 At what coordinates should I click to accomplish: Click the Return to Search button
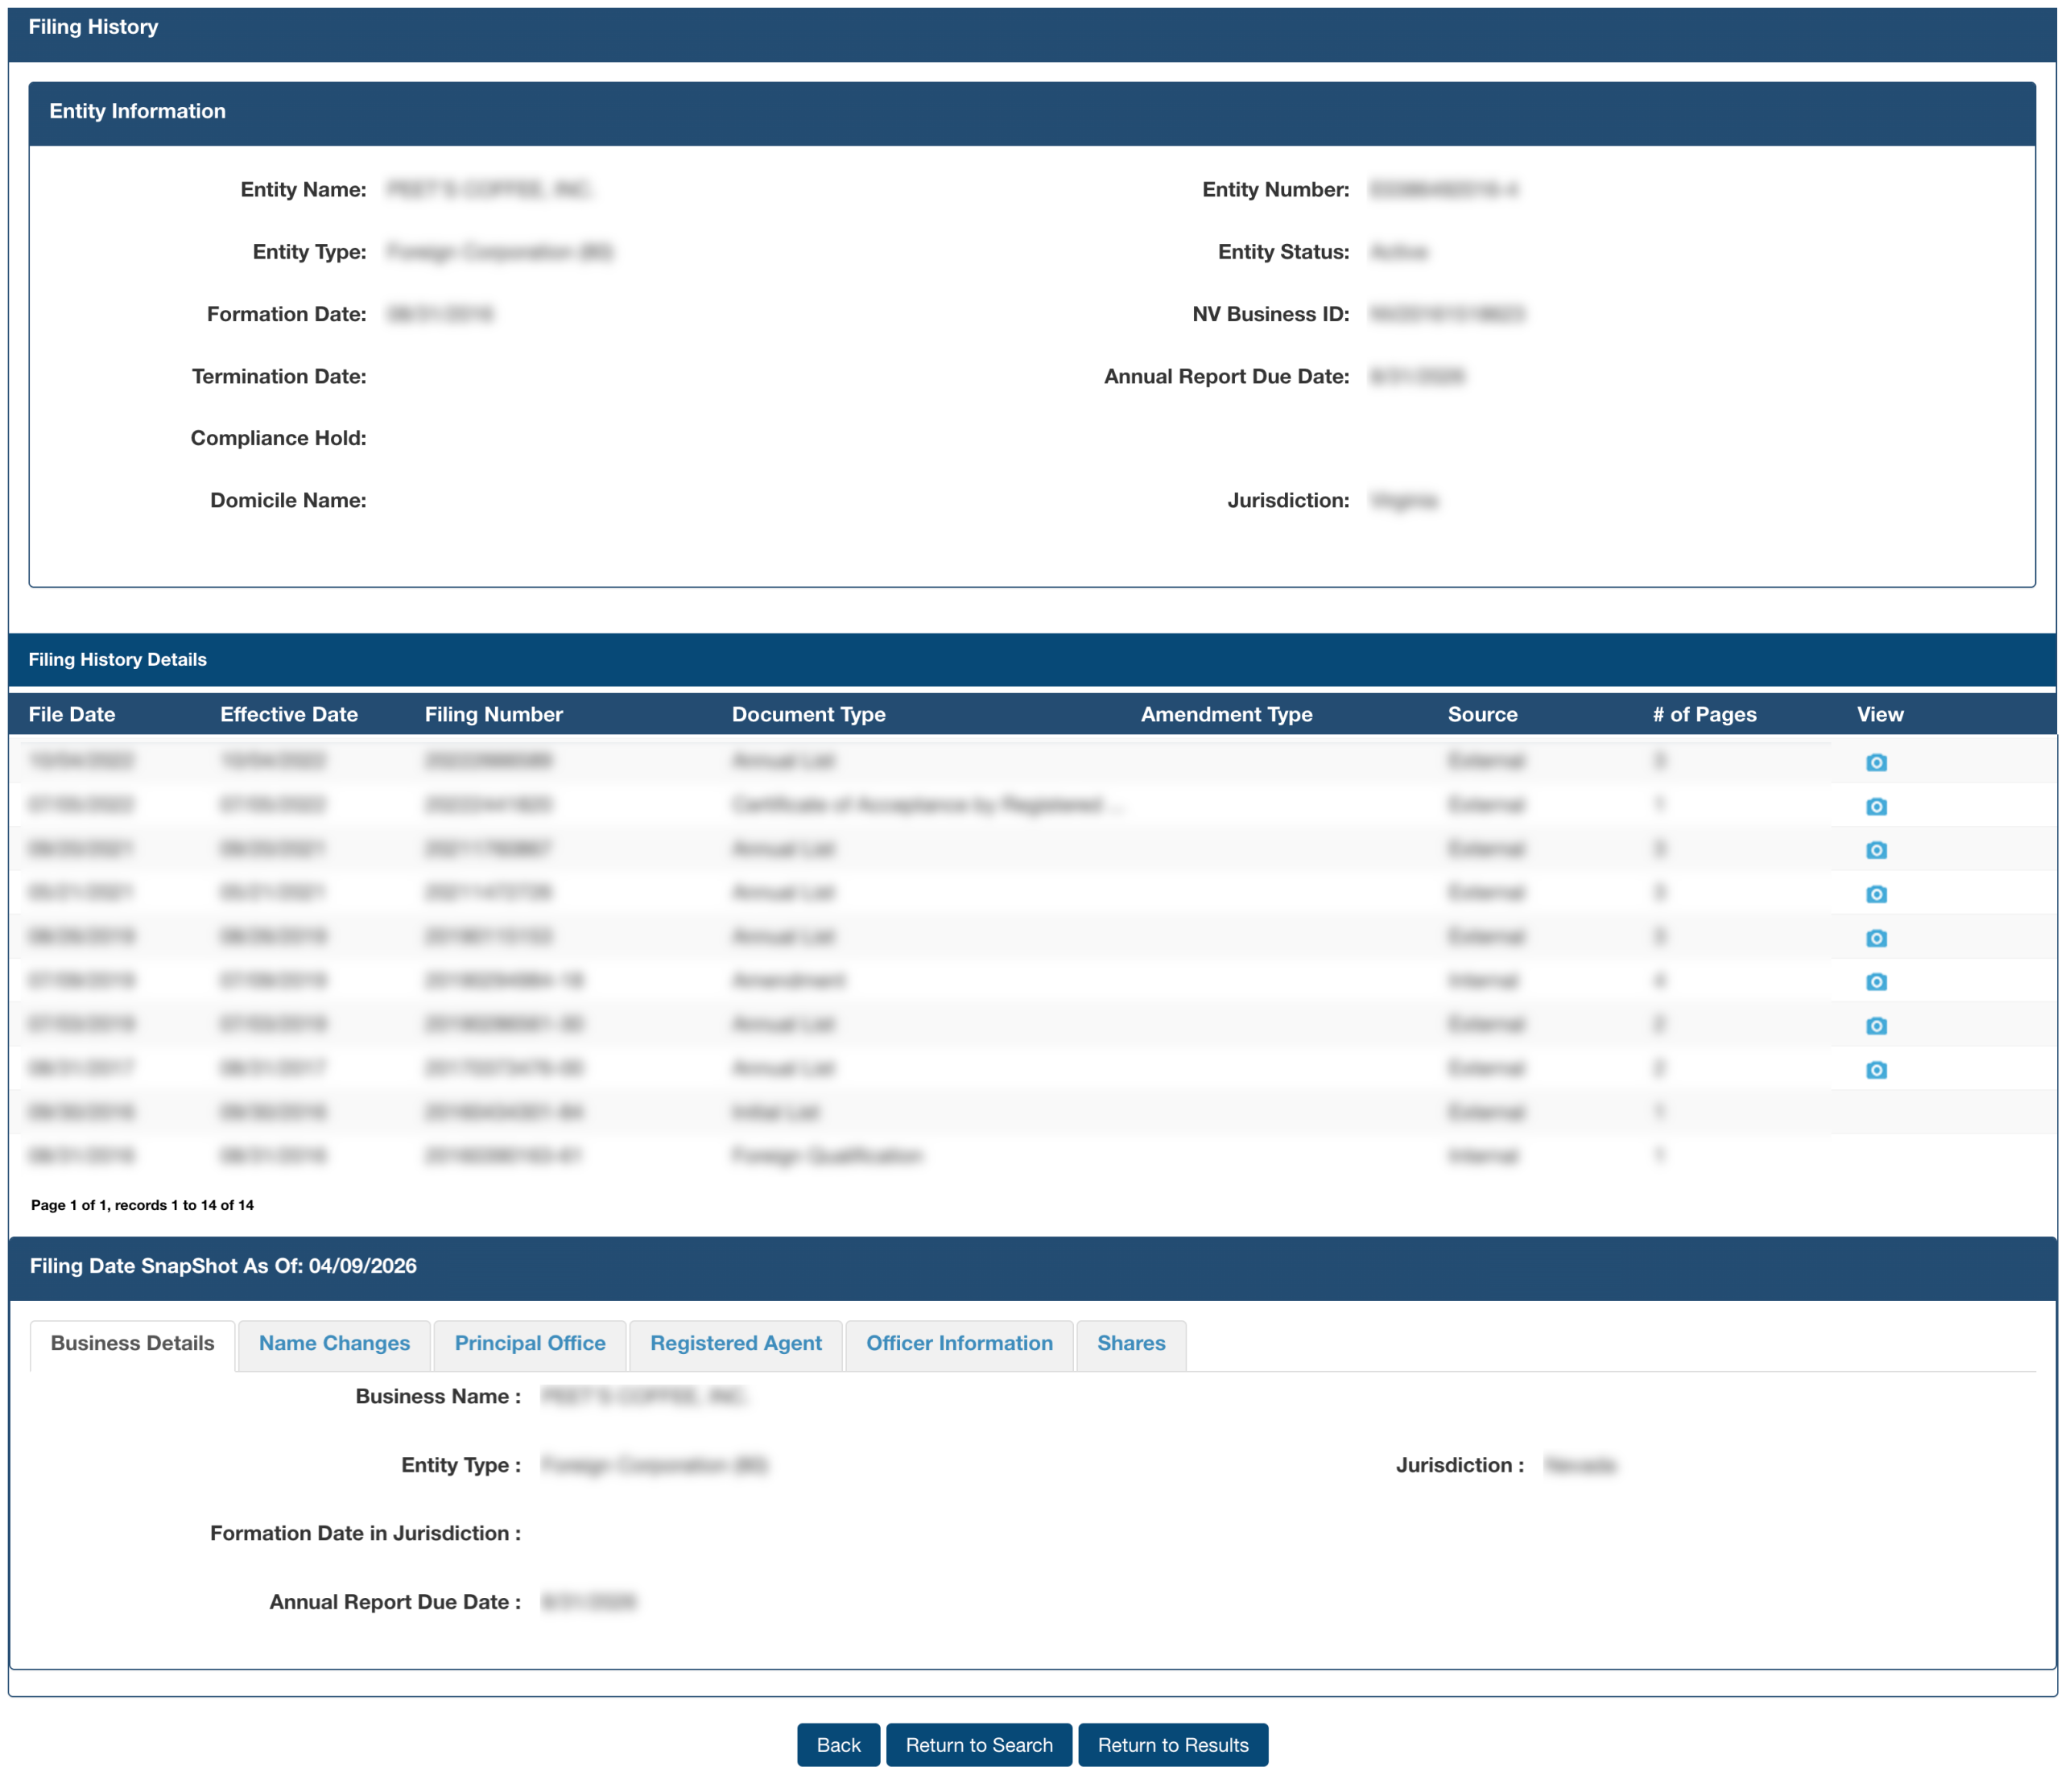(979, 1745)
